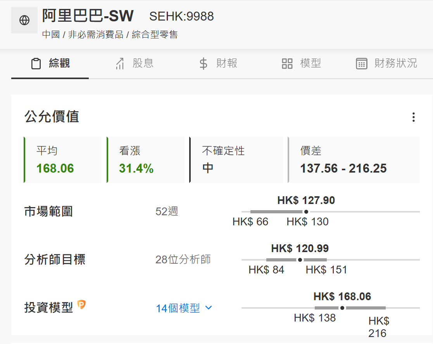Open the 財務狀況 tab

tap(386, 64)
